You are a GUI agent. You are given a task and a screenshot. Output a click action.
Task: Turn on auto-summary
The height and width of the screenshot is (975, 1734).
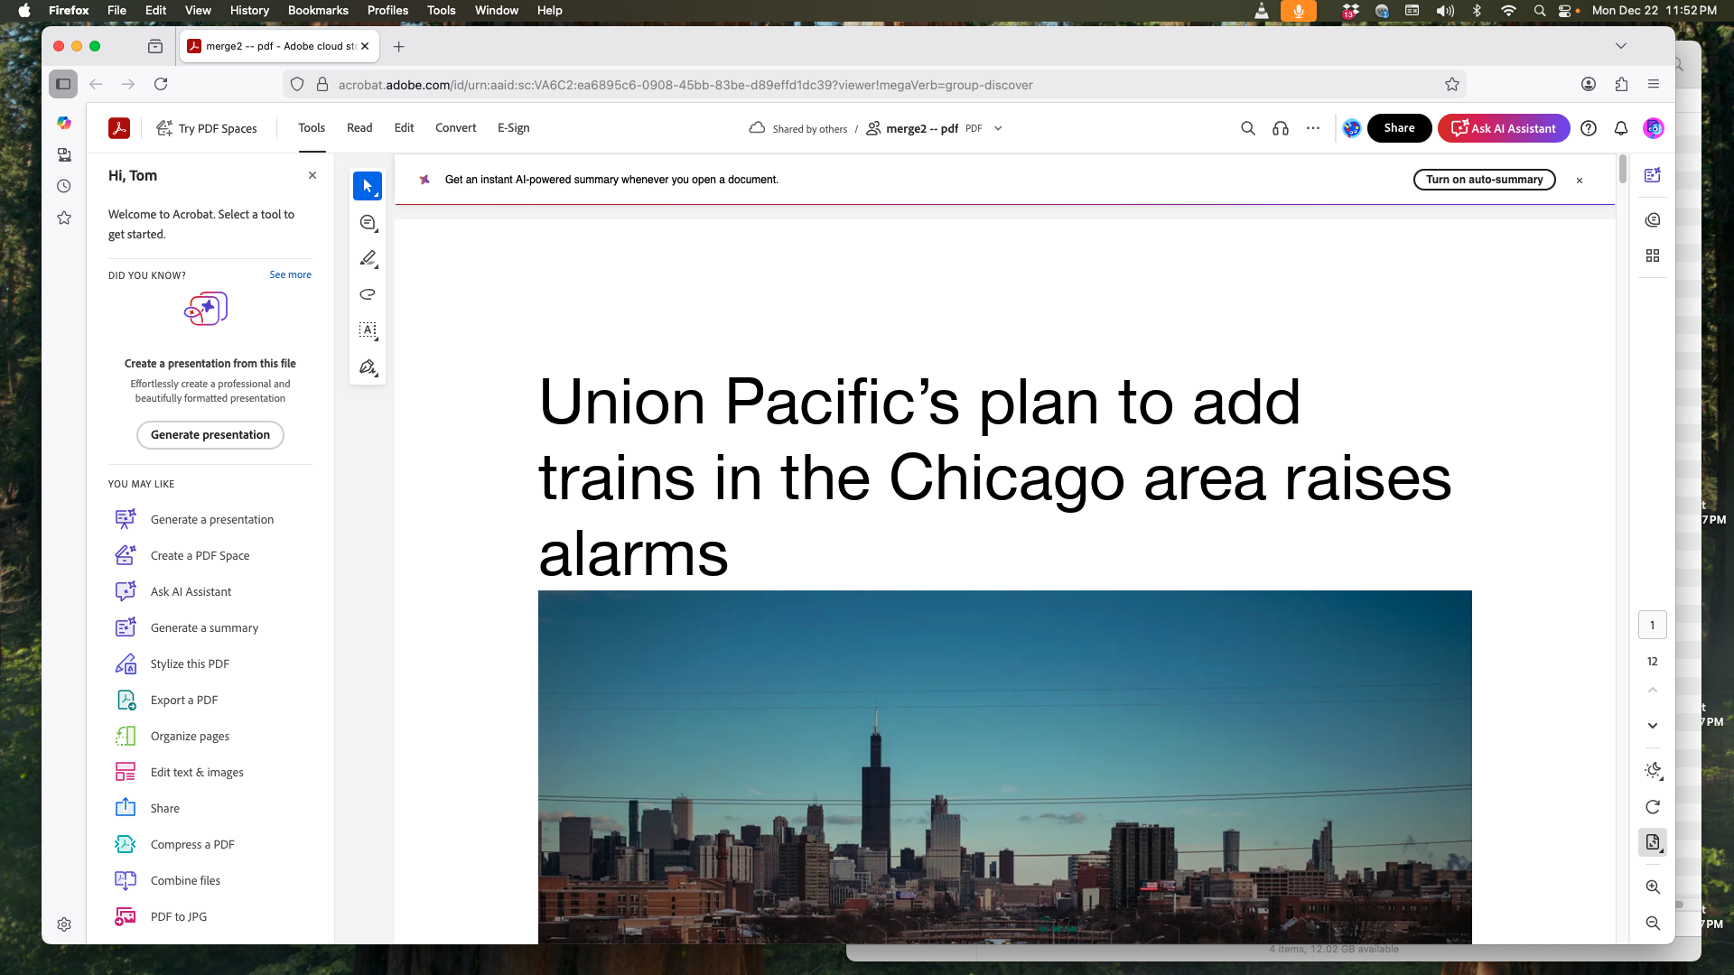[x=1484, y=180]
